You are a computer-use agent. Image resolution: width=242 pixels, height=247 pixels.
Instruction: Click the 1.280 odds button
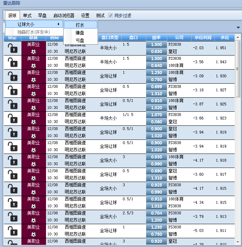click(x=157, y=220)
